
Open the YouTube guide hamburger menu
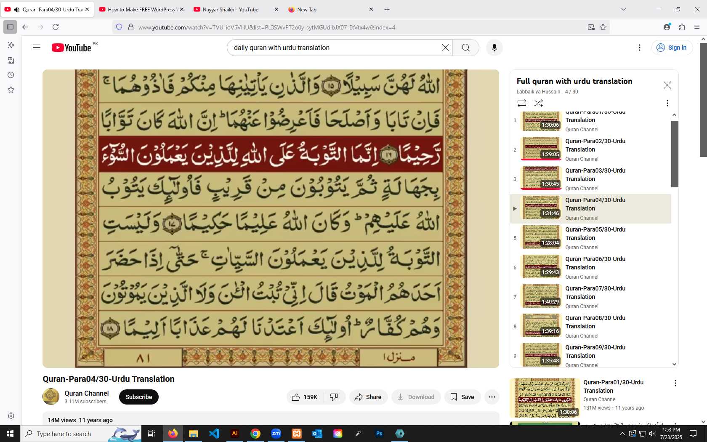(37, 48)
